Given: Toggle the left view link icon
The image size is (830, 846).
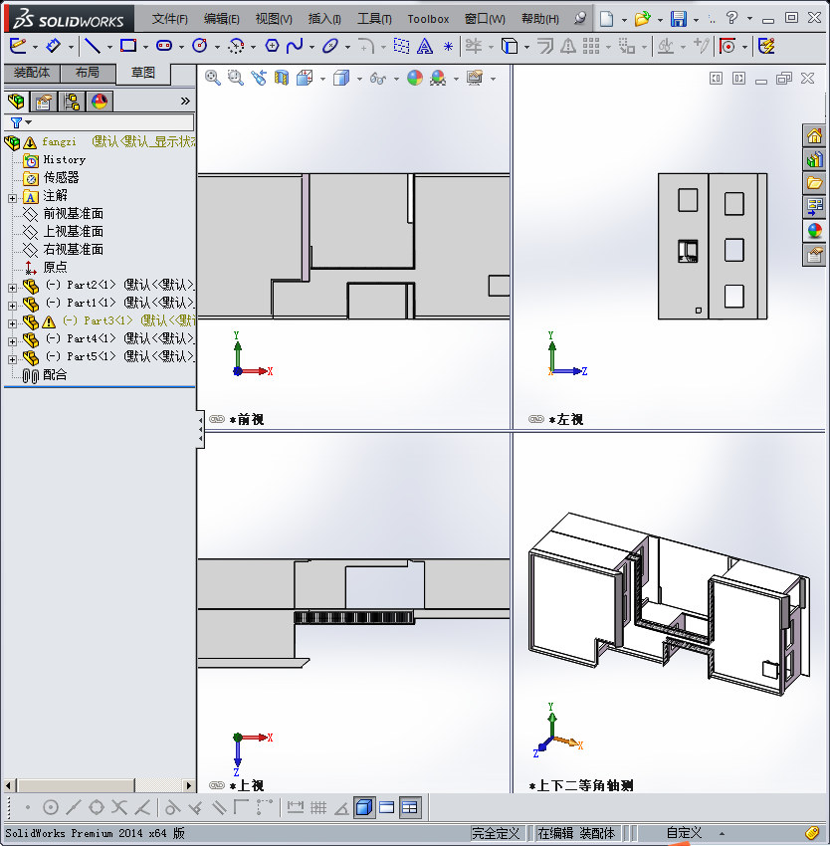Looking at the screenshot, I should [536, 419].
